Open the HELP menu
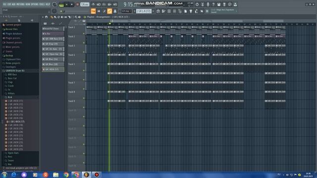This screenshot has height=178, width=317. [48, 4]
